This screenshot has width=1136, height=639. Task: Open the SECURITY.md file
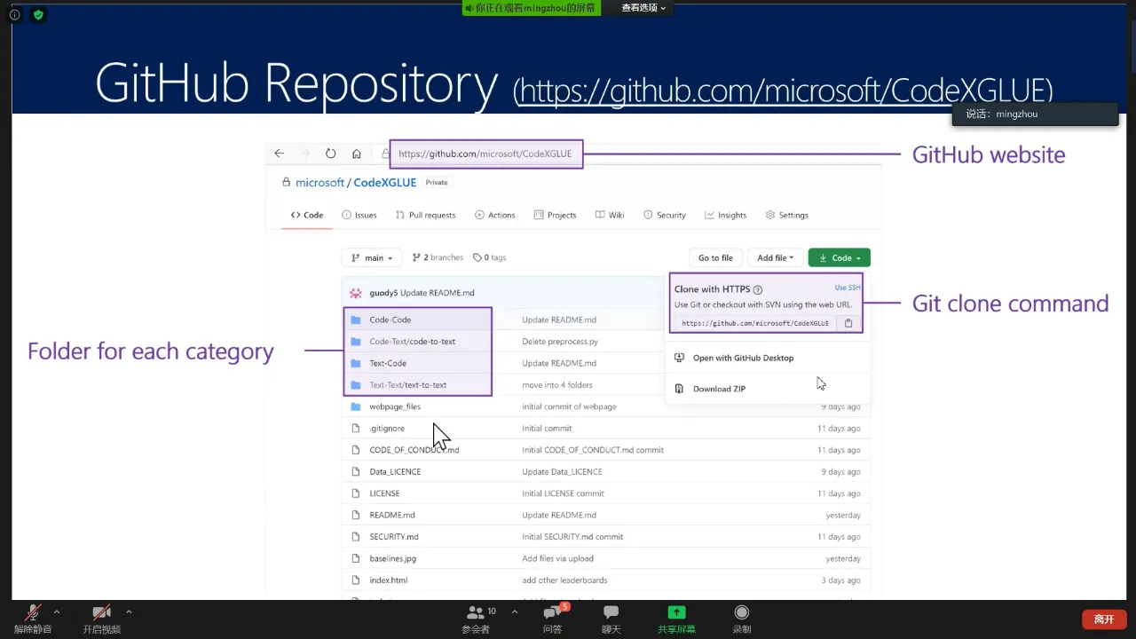click(394, 537)
